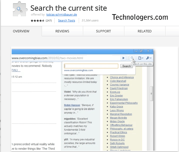
Task: Open the David Friedman link
Action: (119, 88)
